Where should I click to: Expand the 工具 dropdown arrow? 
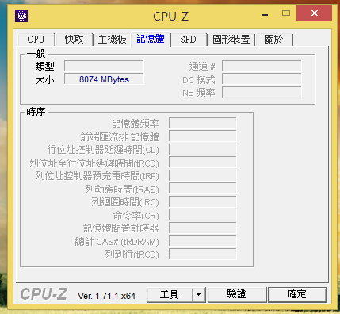[x=199, y=294]
